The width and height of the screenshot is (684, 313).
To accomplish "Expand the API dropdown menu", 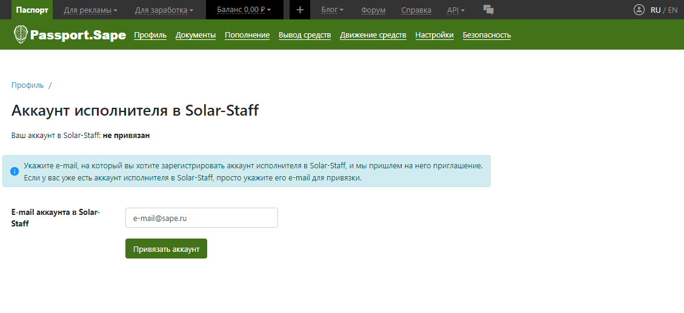I will [456, 10].
